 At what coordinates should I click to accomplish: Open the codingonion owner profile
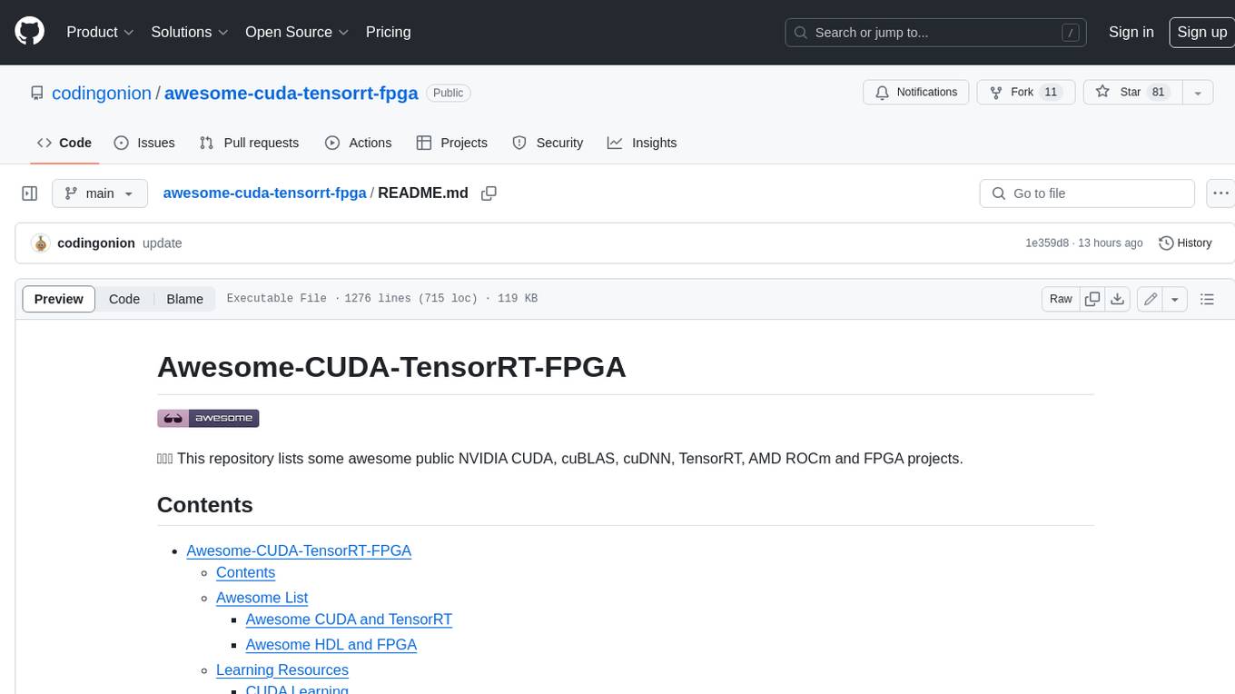point(102,93)
